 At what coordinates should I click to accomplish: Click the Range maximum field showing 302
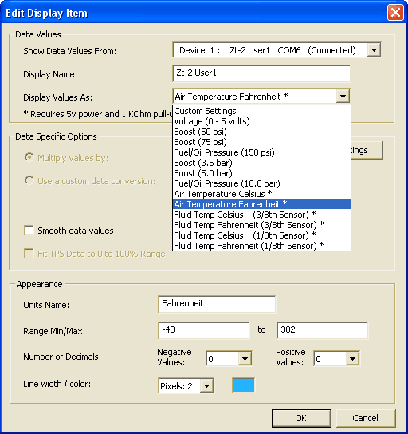(322, 330)
